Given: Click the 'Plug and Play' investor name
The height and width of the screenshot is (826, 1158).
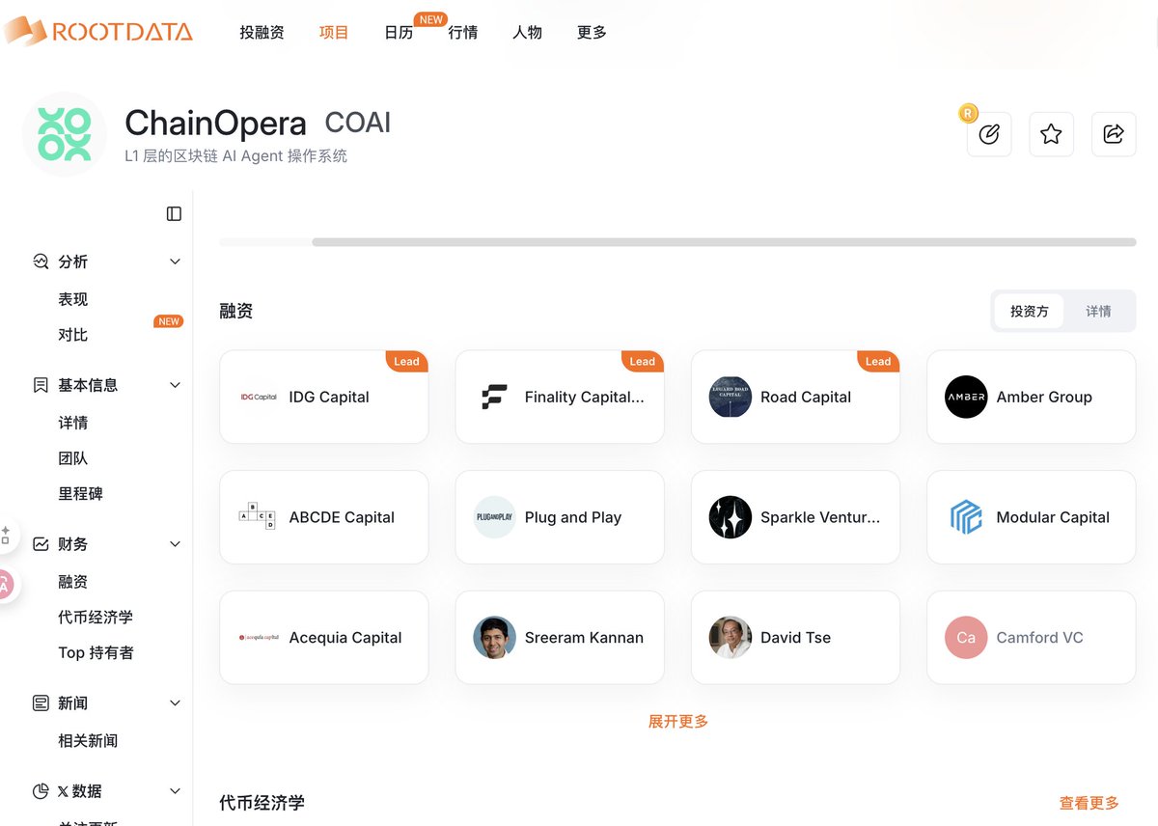Looking at the screenshot, I should pyautogui.click(x=573, y=517).
